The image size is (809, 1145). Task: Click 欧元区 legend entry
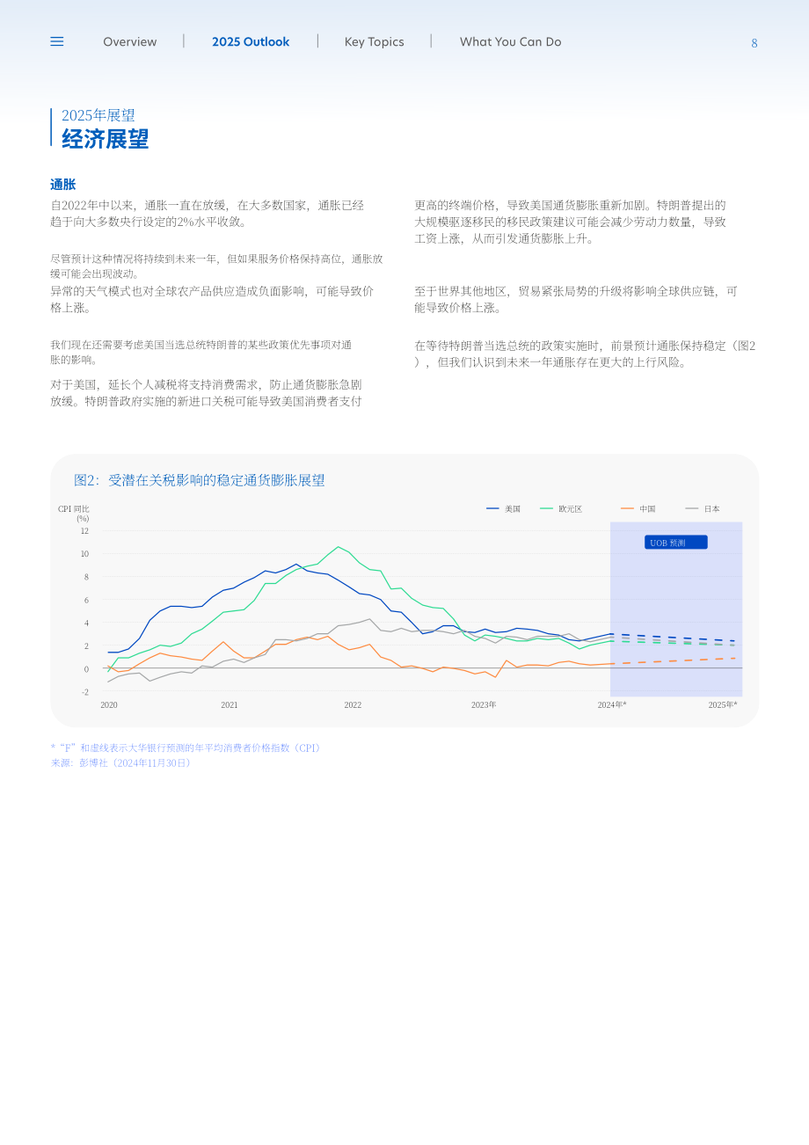pos(561,508)
